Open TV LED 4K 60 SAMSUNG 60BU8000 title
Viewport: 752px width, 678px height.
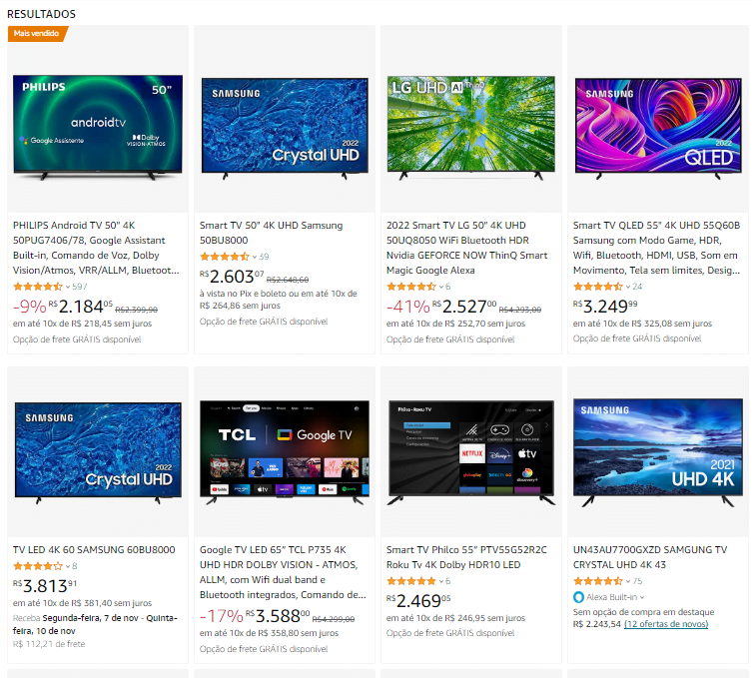click(x=94, y=549)
